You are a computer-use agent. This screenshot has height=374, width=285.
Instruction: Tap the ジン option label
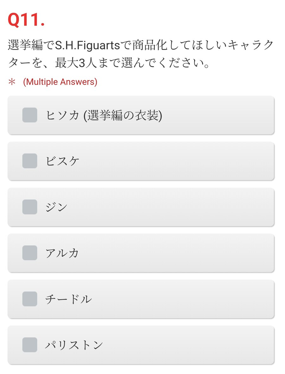56,207
